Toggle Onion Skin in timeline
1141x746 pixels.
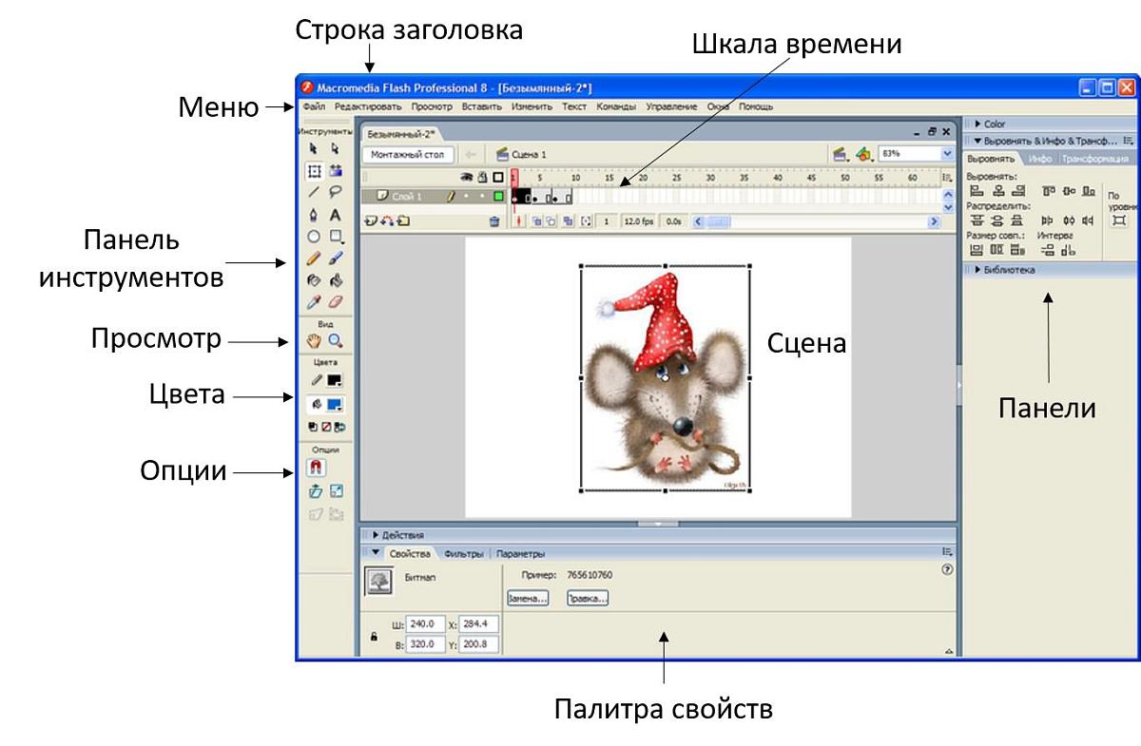click(x=536, y=221)
